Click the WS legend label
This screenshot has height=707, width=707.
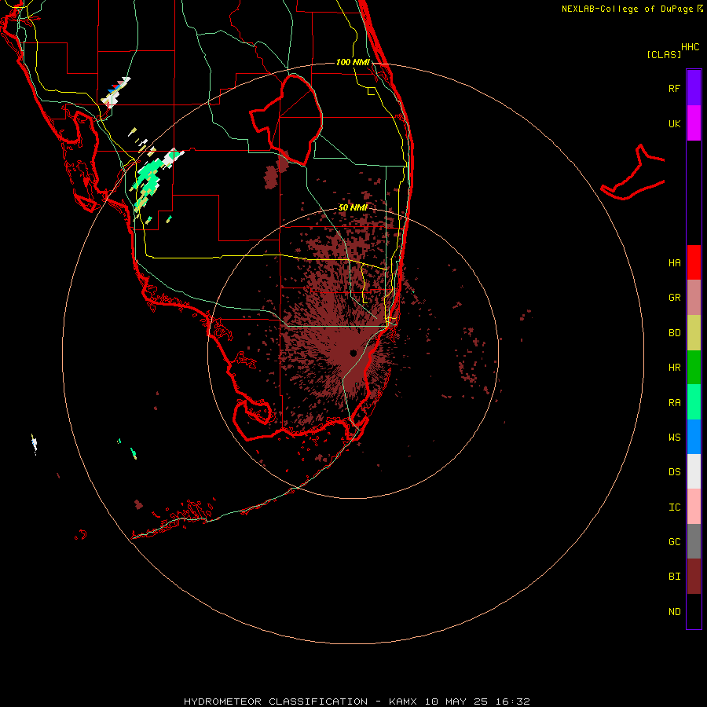click(674, 437)
